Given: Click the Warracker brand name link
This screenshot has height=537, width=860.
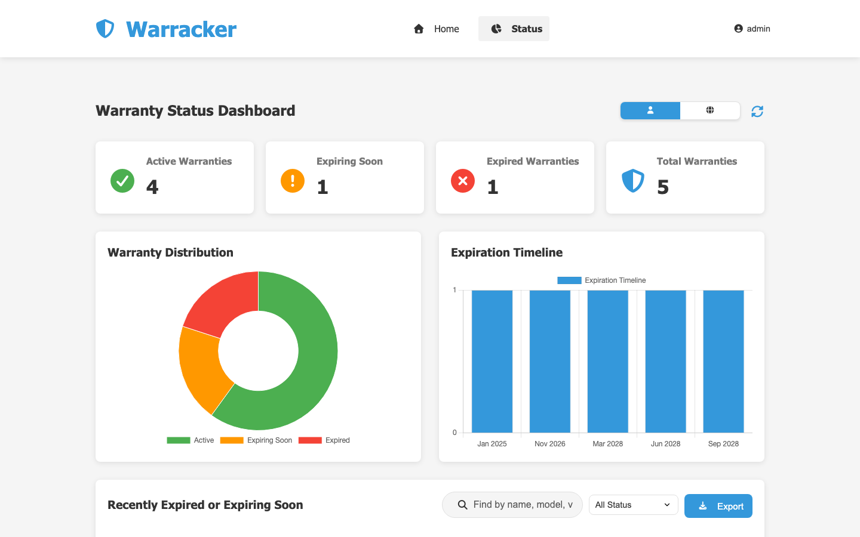Looking at the screenshot, I should pyautogui.click(x=181, y=29).
